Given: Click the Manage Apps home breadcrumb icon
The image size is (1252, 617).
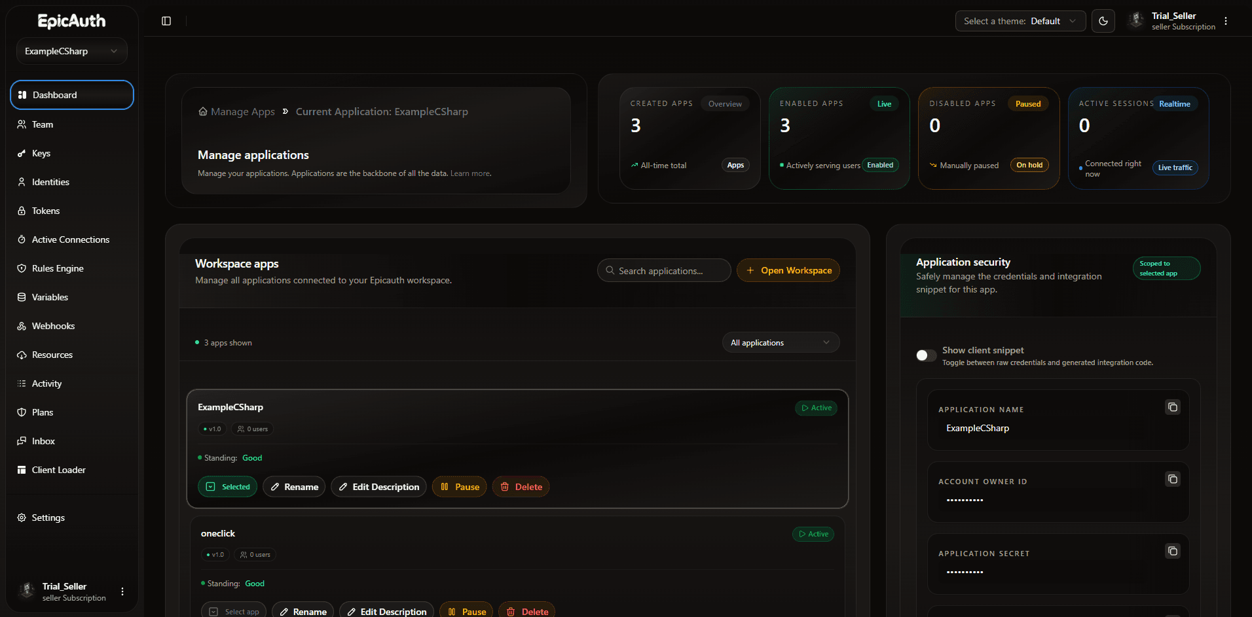Looking at the screenshot, I should point(203,112).
